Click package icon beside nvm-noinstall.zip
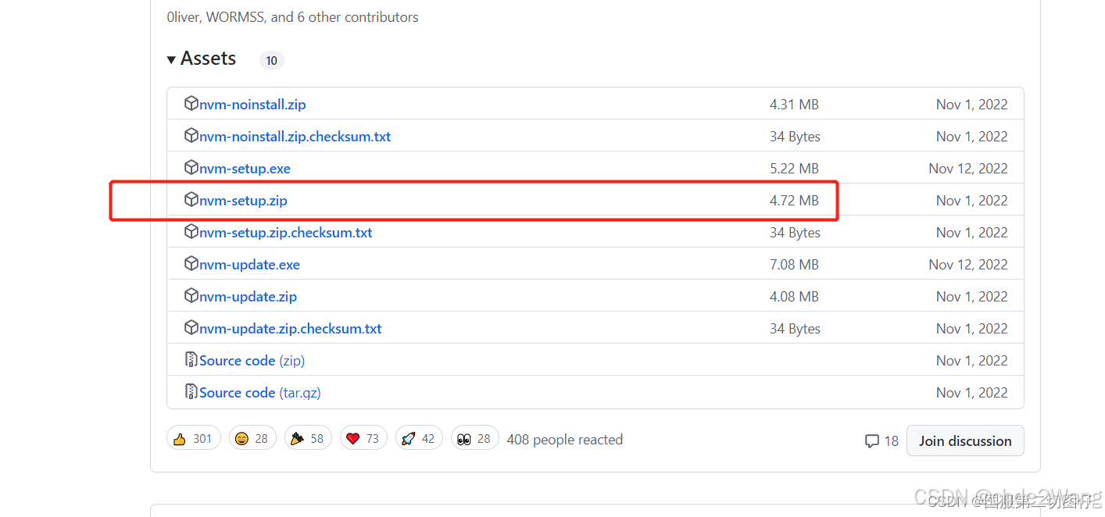The height and width of the screenshot is (517, 1105). pos(191,104)
